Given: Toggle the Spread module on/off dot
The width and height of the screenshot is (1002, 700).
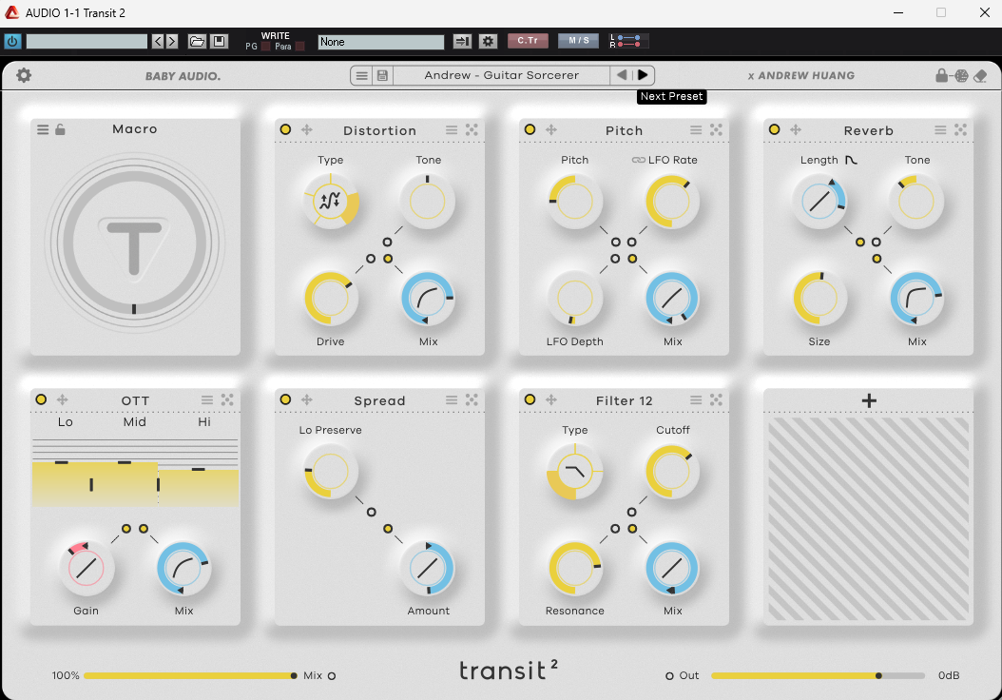Looking at the screenshot, I should coord(285,399).
